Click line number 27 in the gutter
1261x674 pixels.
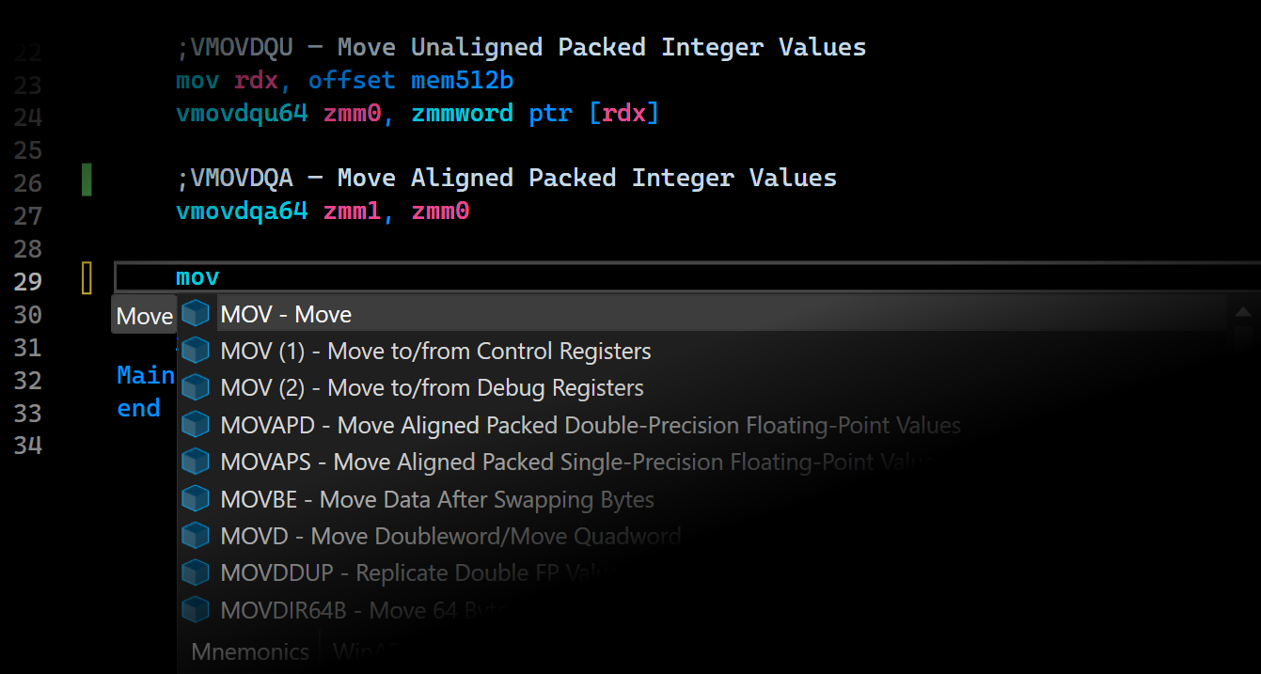click(28, 215)
